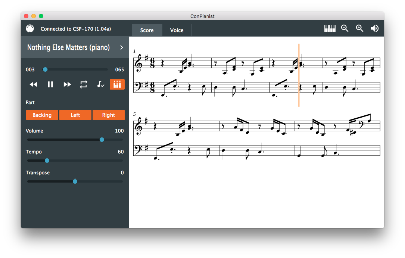This screenshot has width=405, height=258.
Task: Click the Volume slider handle
Action: 102,140
